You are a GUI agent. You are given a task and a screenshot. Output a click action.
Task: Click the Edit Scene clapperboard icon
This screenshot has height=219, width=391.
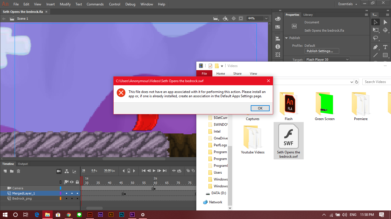tap(216, 19)
